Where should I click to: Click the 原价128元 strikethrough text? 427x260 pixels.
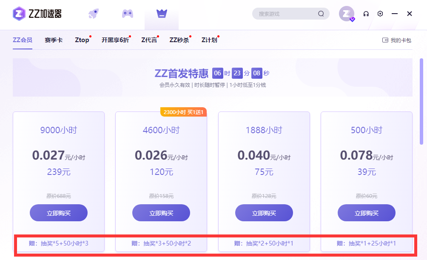pos(264,196)
